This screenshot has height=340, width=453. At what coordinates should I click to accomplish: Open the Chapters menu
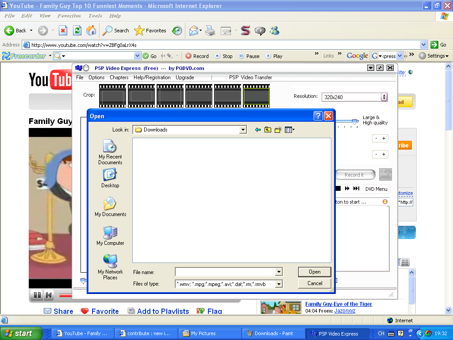tap(119, 77)
